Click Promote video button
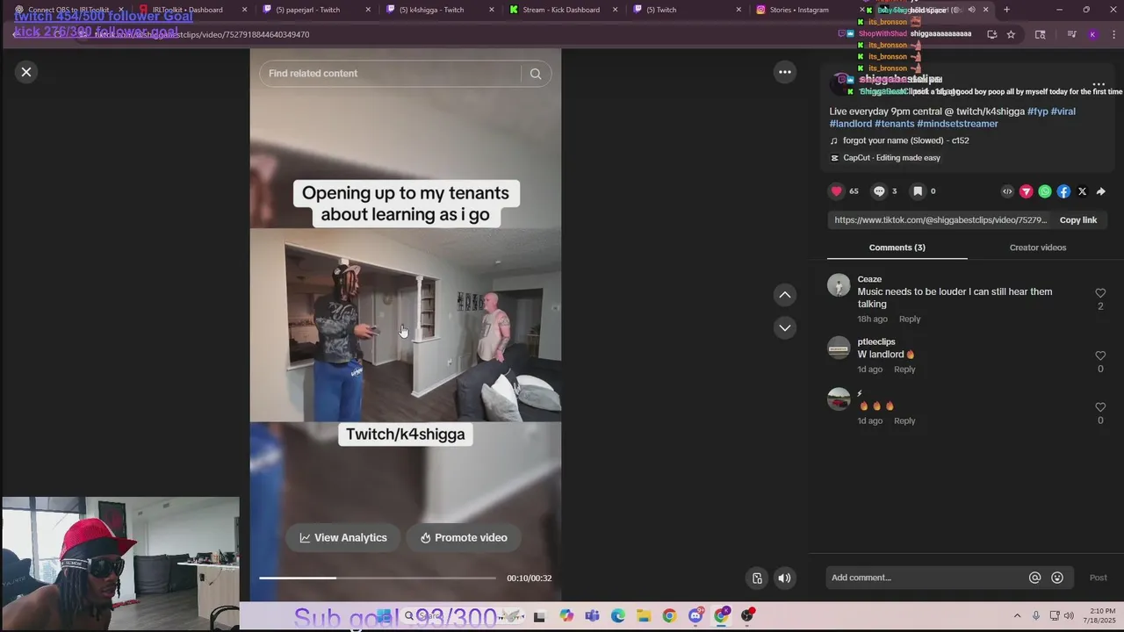1124x632 pixels. (x=464, y=537)
